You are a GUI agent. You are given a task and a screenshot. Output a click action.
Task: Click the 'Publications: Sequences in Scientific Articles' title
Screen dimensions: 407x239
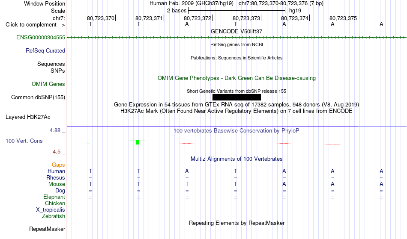point(236,58)
